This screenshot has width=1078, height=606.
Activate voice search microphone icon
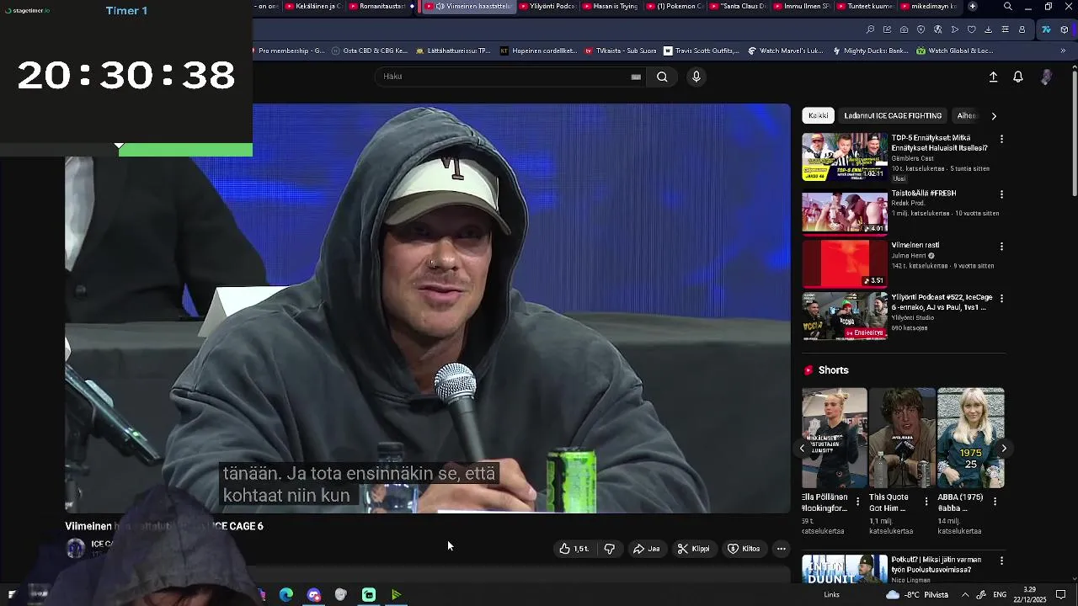point(696,77)
